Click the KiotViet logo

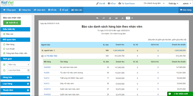pyautogui.click(x=7, y=4)
